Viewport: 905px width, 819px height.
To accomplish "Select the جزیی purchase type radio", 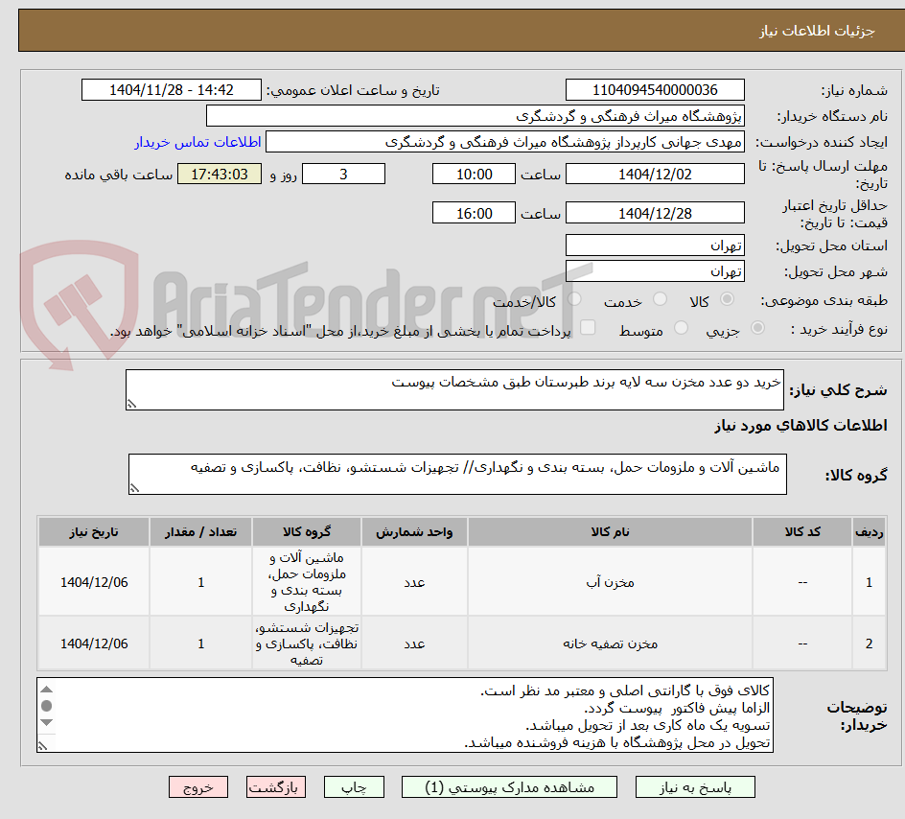I will coord(757,328).
